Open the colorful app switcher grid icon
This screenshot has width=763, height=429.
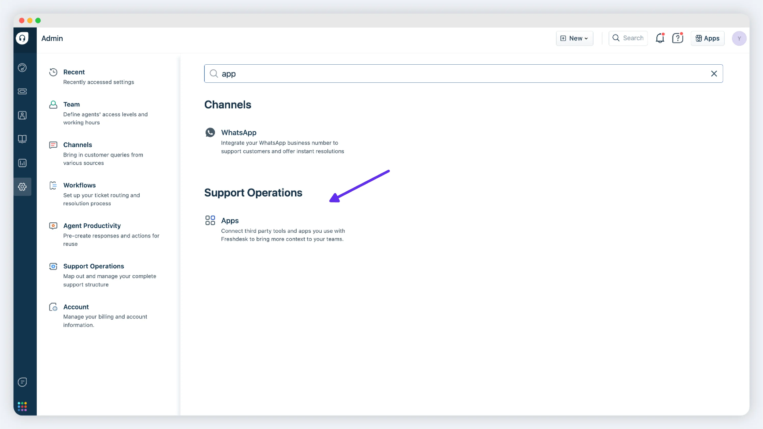(22, 406)
